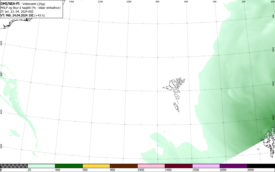The height and width of the screenshot is (172, 275).
Task: Click the light pink legend swatch
Action: (x=151, y=166)
